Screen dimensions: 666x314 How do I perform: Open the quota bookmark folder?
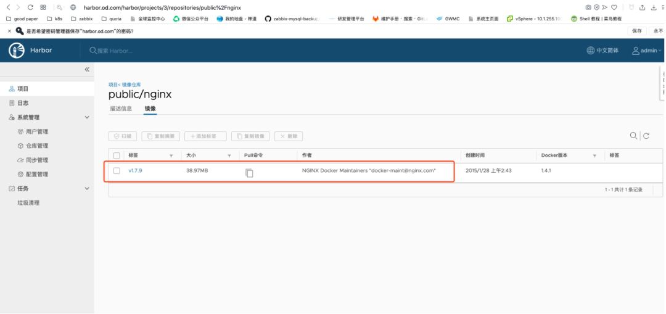click(x=111, y=19)
